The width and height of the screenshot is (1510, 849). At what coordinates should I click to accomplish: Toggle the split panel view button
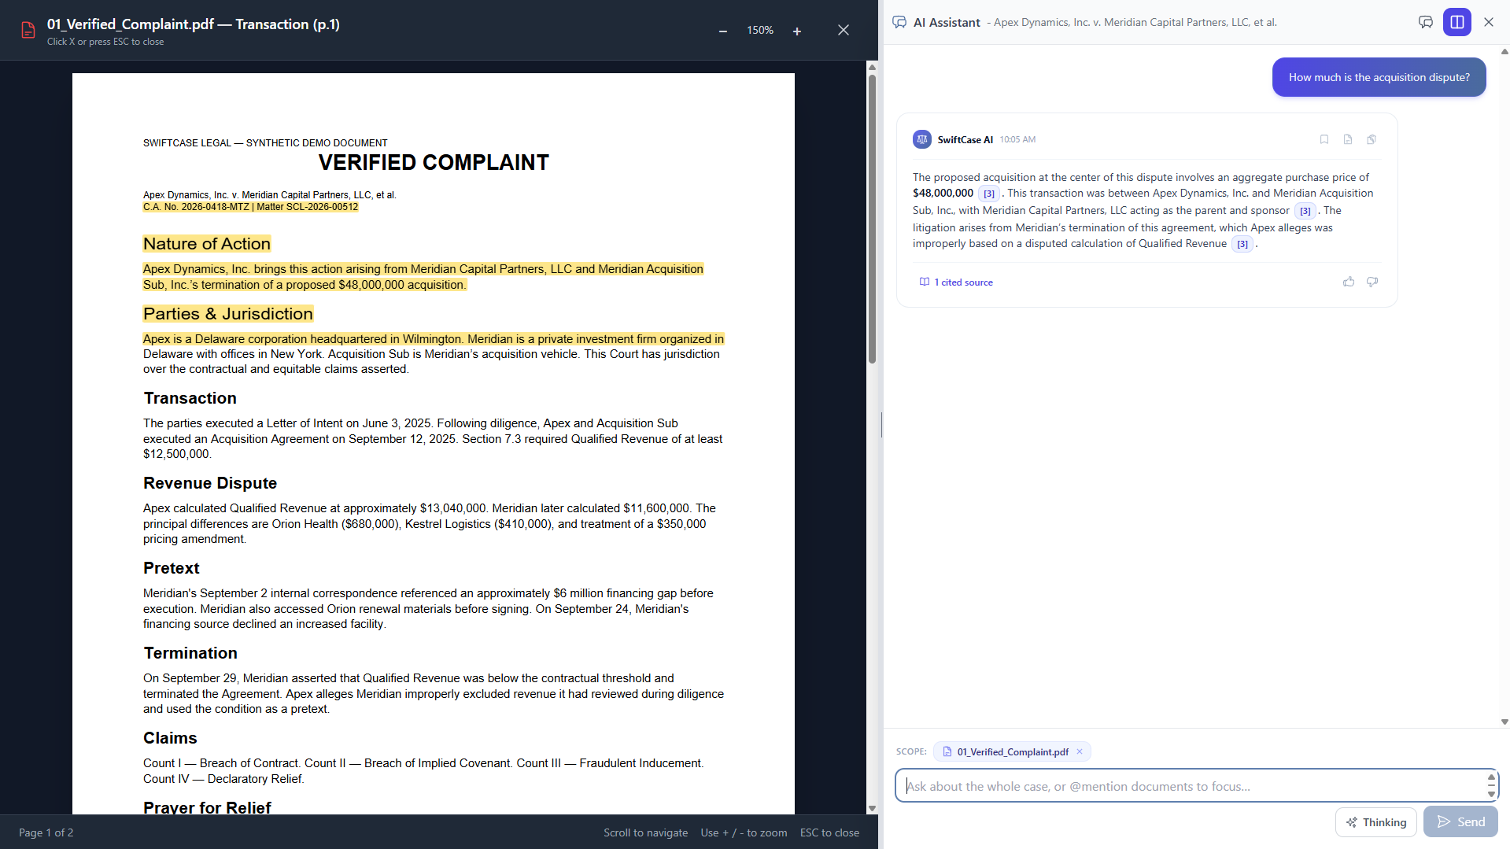pyautogui.click(x=1456, y=22)
